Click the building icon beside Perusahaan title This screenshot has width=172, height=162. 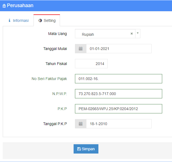tap(4, 6)
